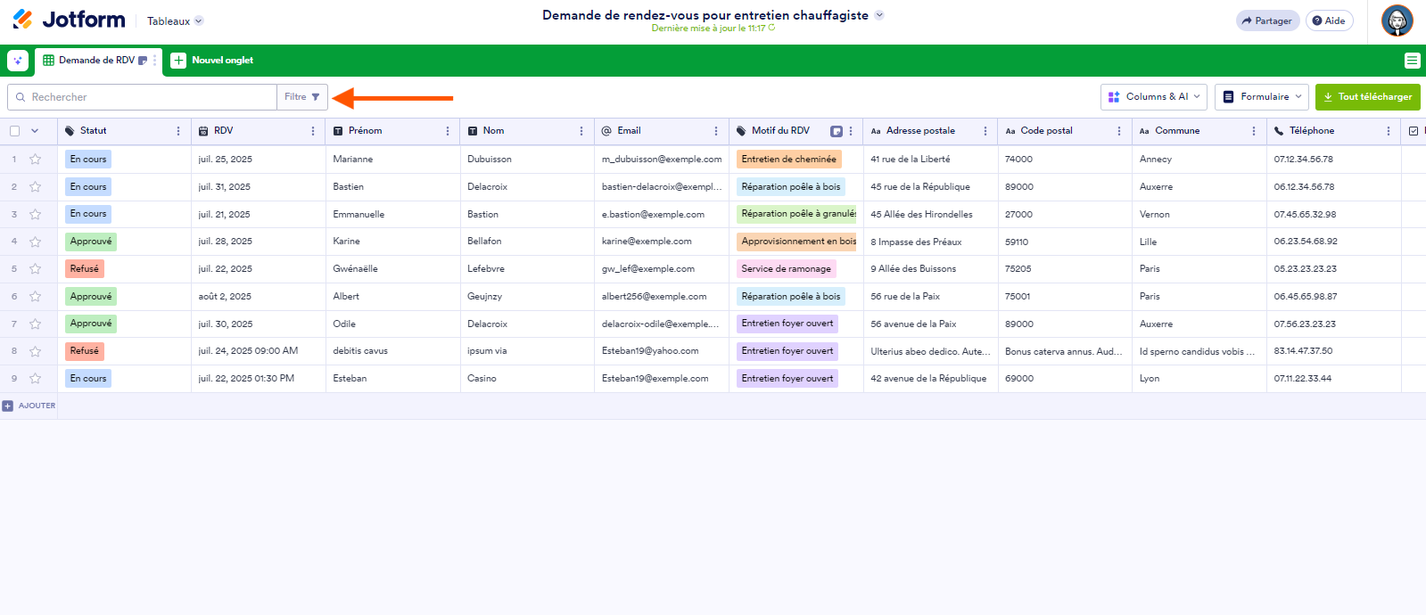
Task: Open Adresse postale column options menu
Action: tap(985, 131)
